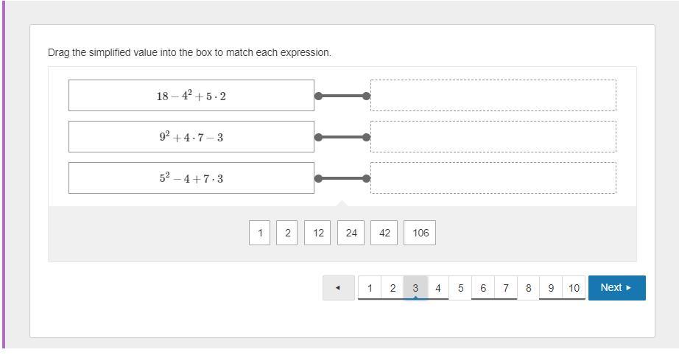679x355 pixels.
Task: Choose the answer tile 42
Action: tap(384, 233)
